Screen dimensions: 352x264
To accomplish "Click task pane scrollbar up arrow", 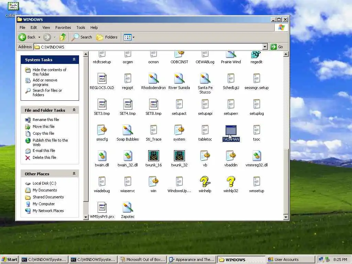I will pyautogui.click(x=86, y=54).
